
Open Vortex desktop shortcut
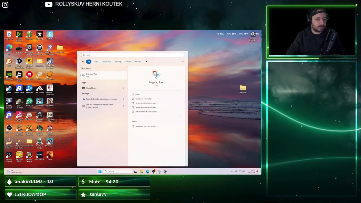pos(39,76)
